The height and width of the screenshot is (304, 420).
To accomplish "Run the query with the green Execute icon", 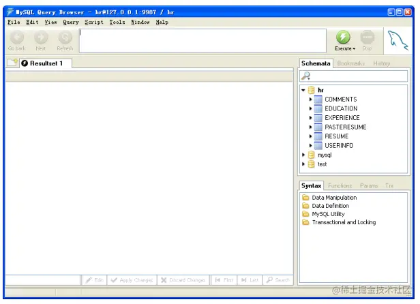I will [x=343, y=37].
